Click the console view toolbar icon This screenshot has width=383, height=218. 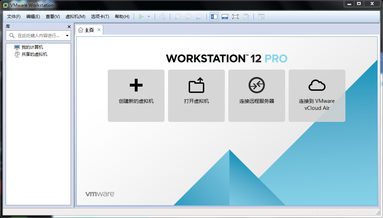pos(261,17)
